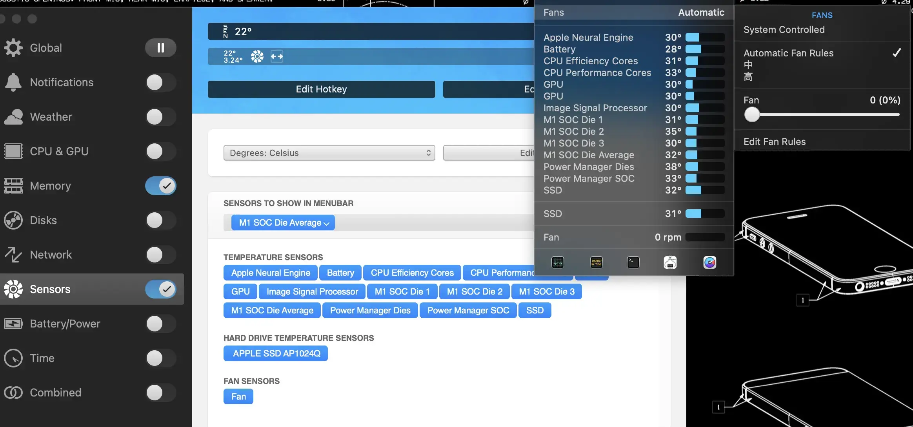913x427 pixels.
Task: Open the Degrees: Celsius dropdown
Action: [x=329, y=153]
